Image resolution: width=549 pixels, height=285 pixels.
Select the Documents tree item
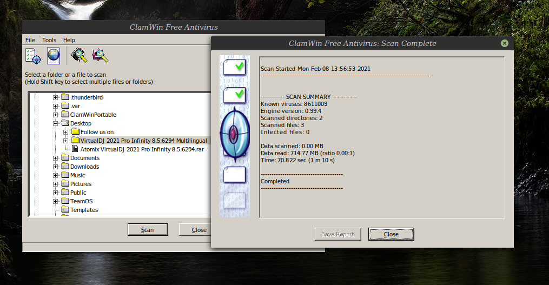[85, 158]
